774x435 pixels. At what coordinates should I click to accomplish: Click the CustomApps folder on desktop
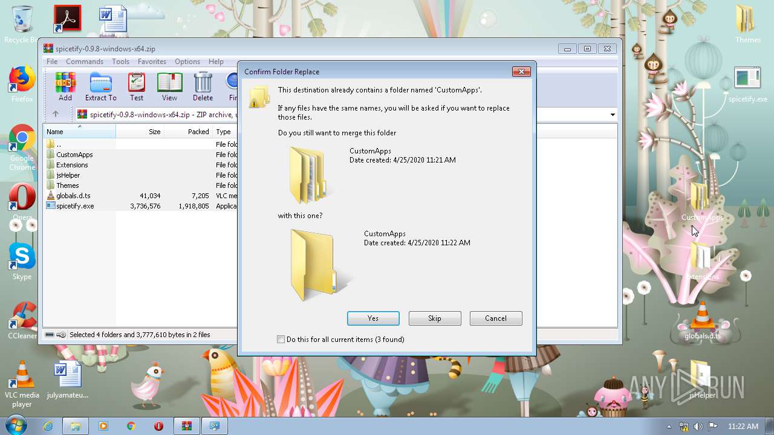point(702,202)
